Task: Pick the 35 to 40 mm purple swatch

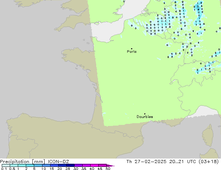Action: tap(86, 165)
